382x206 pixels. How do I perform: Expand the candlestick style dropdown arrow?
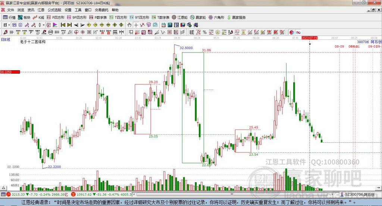44,25
